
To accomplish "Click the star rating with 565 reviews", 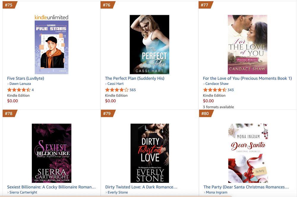I will click(x=117, y=90).
